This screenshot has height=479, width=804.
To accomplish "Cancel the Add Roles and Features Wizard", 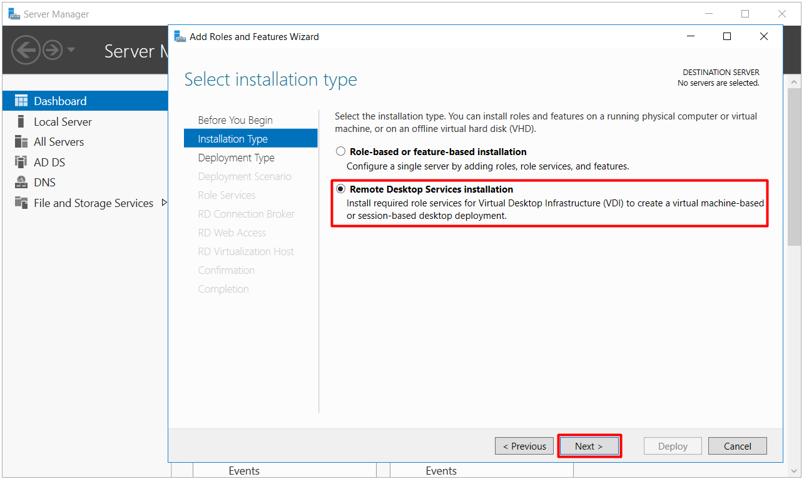I will (x=737, y=446).
